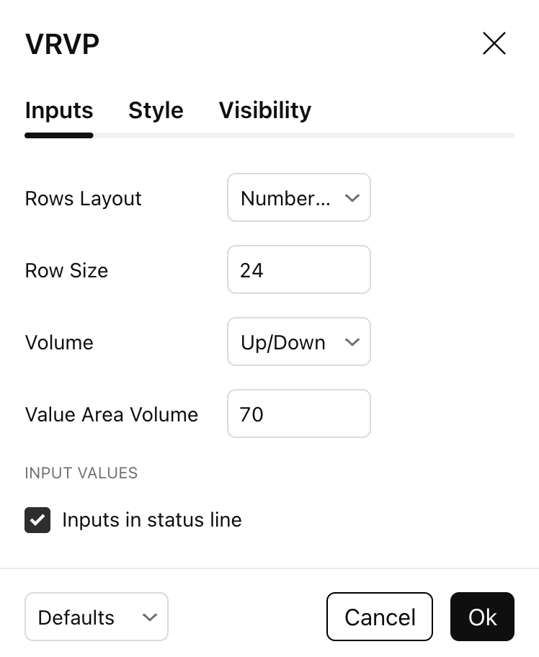Click the chevron arrow in Rows Layout

[352, 197]
